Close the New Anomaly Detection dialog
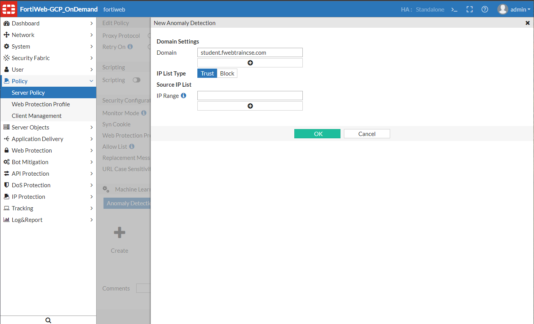This screenshot has width=534, height=324. 527,23
